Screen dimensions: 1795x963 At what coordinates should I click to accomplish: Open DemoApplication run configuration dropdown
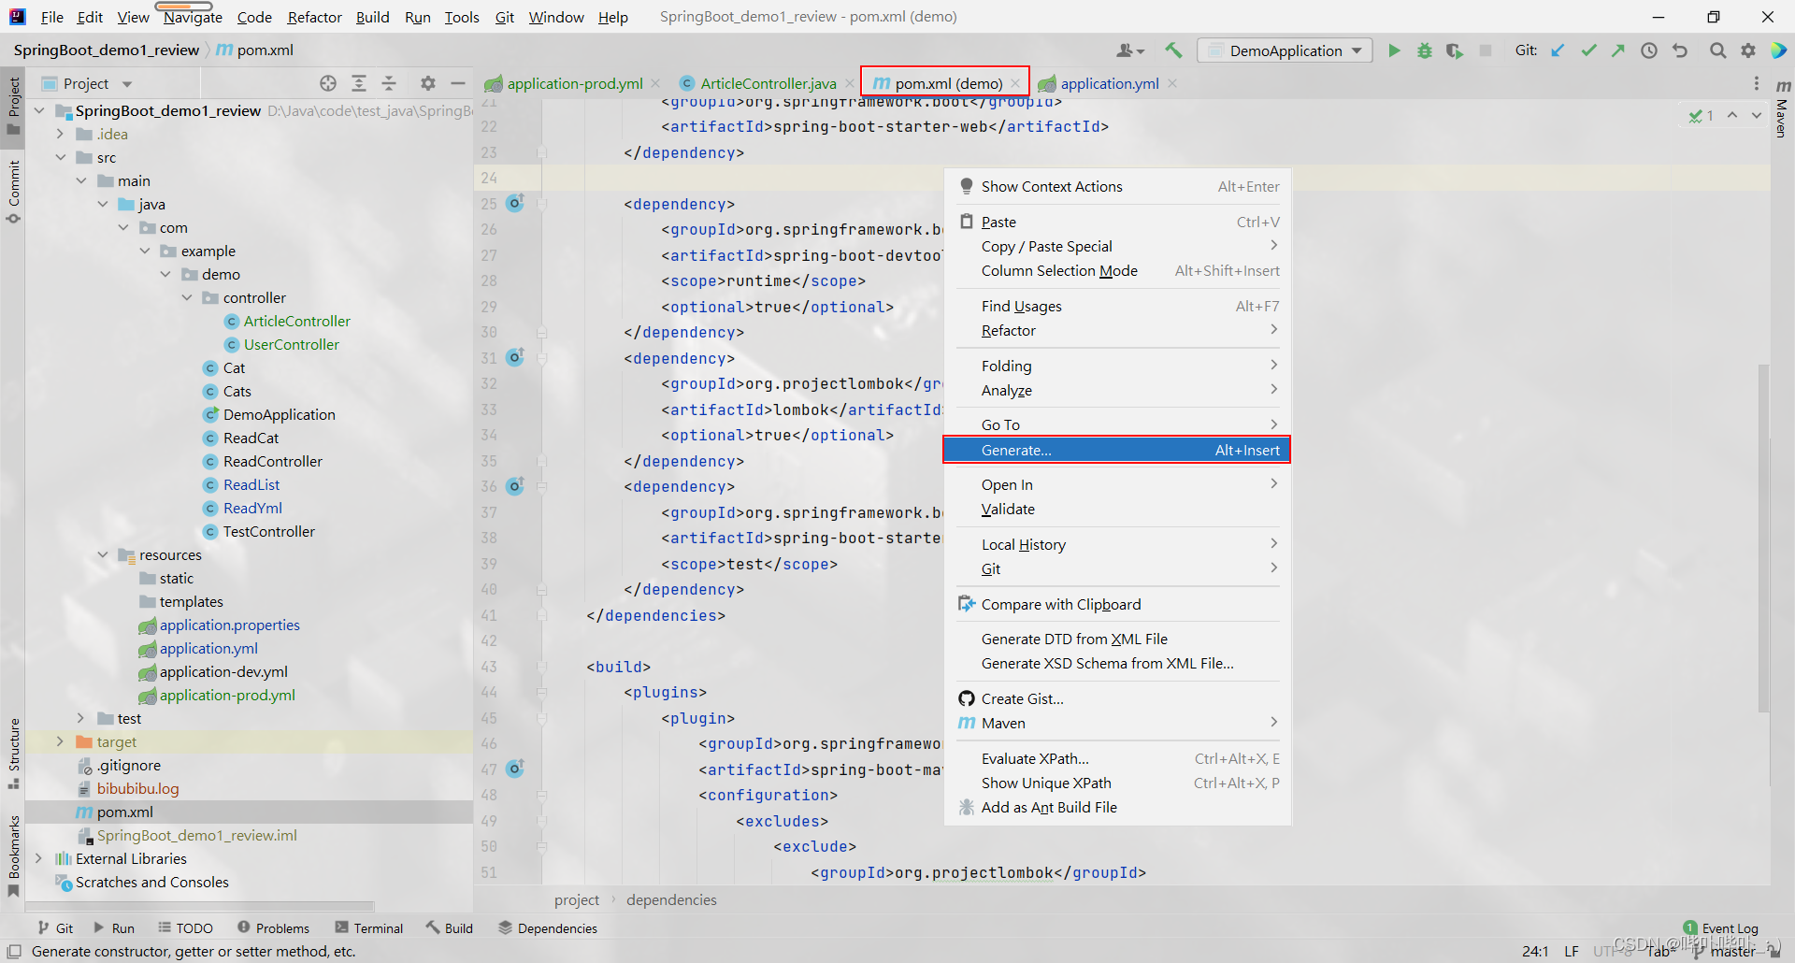tap(1285, 50)
